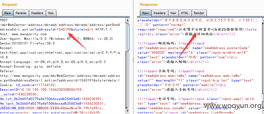Click the Host: www.mangocity.com line
264x114 pixels.
(x=23, y=34)
